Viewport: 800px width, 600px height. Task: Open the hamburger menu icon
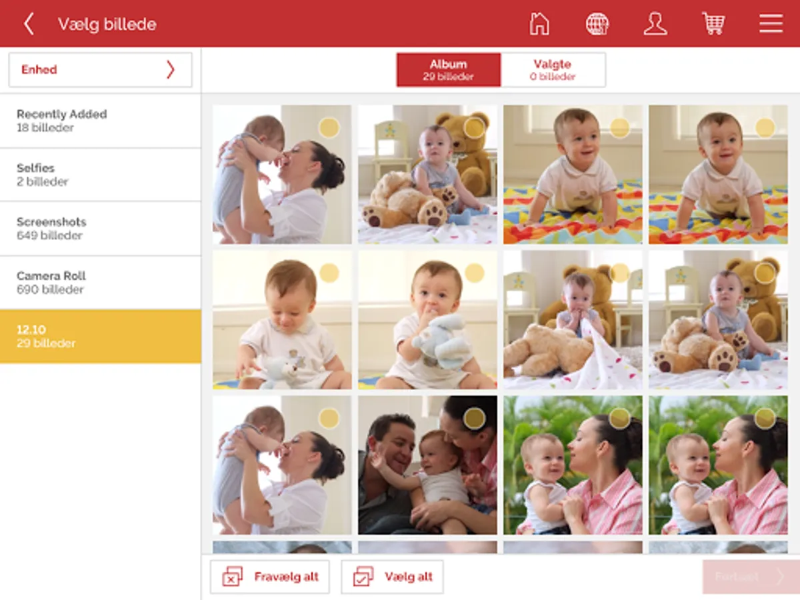pyautogui.click(x=771, y=23)
